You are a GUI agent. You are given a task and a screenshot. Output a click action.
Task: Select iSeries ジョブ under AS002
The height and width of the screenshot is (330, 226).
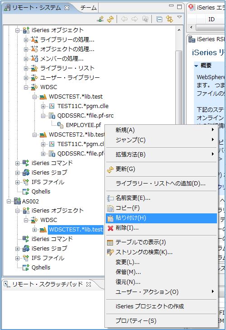(x=49, y=249)
